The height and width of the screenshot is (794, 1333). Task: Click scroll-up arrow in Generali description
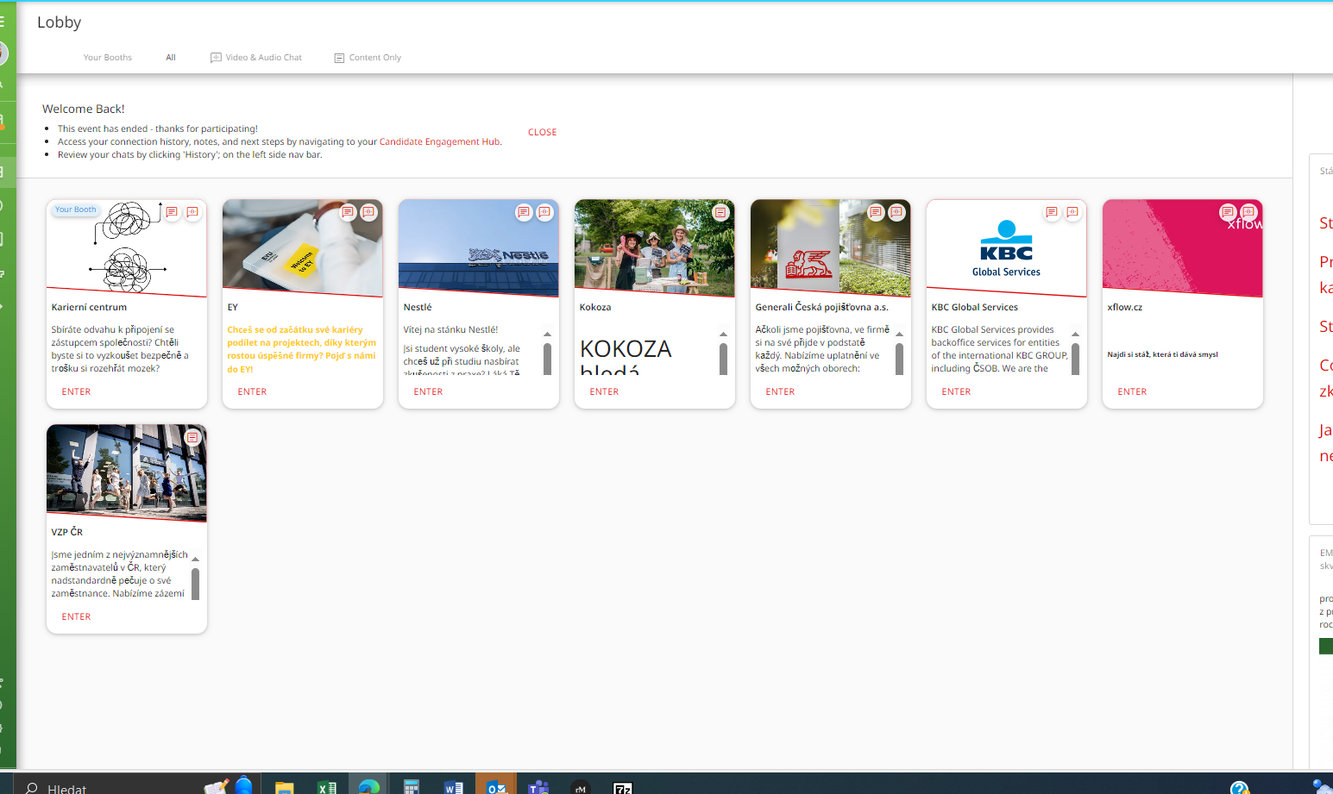(x=899, y=334)
